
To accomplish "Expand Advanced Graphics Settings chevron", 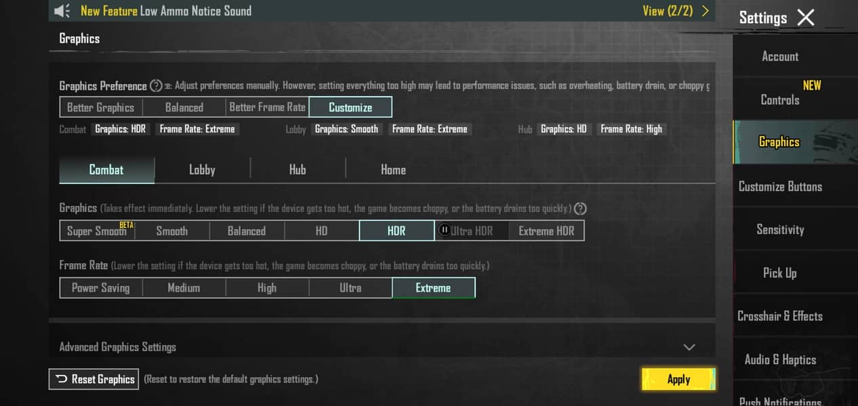I will [x=689, y=347].
